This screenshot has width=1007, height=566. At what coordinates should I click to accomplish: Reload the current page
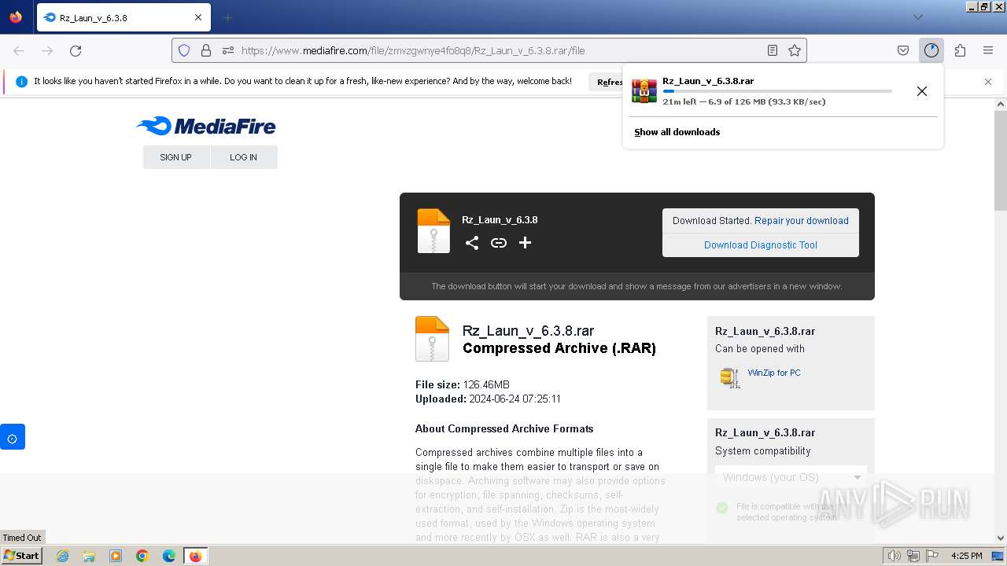(76, 50)
